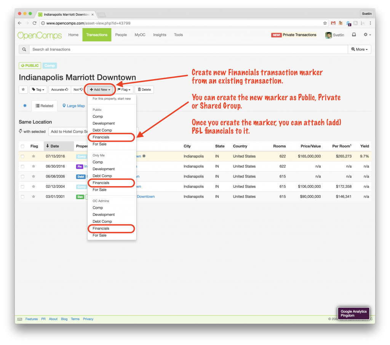Open the Add New dropdown
This screenshot has width=390, height=345.
click(x=100, y=89)
